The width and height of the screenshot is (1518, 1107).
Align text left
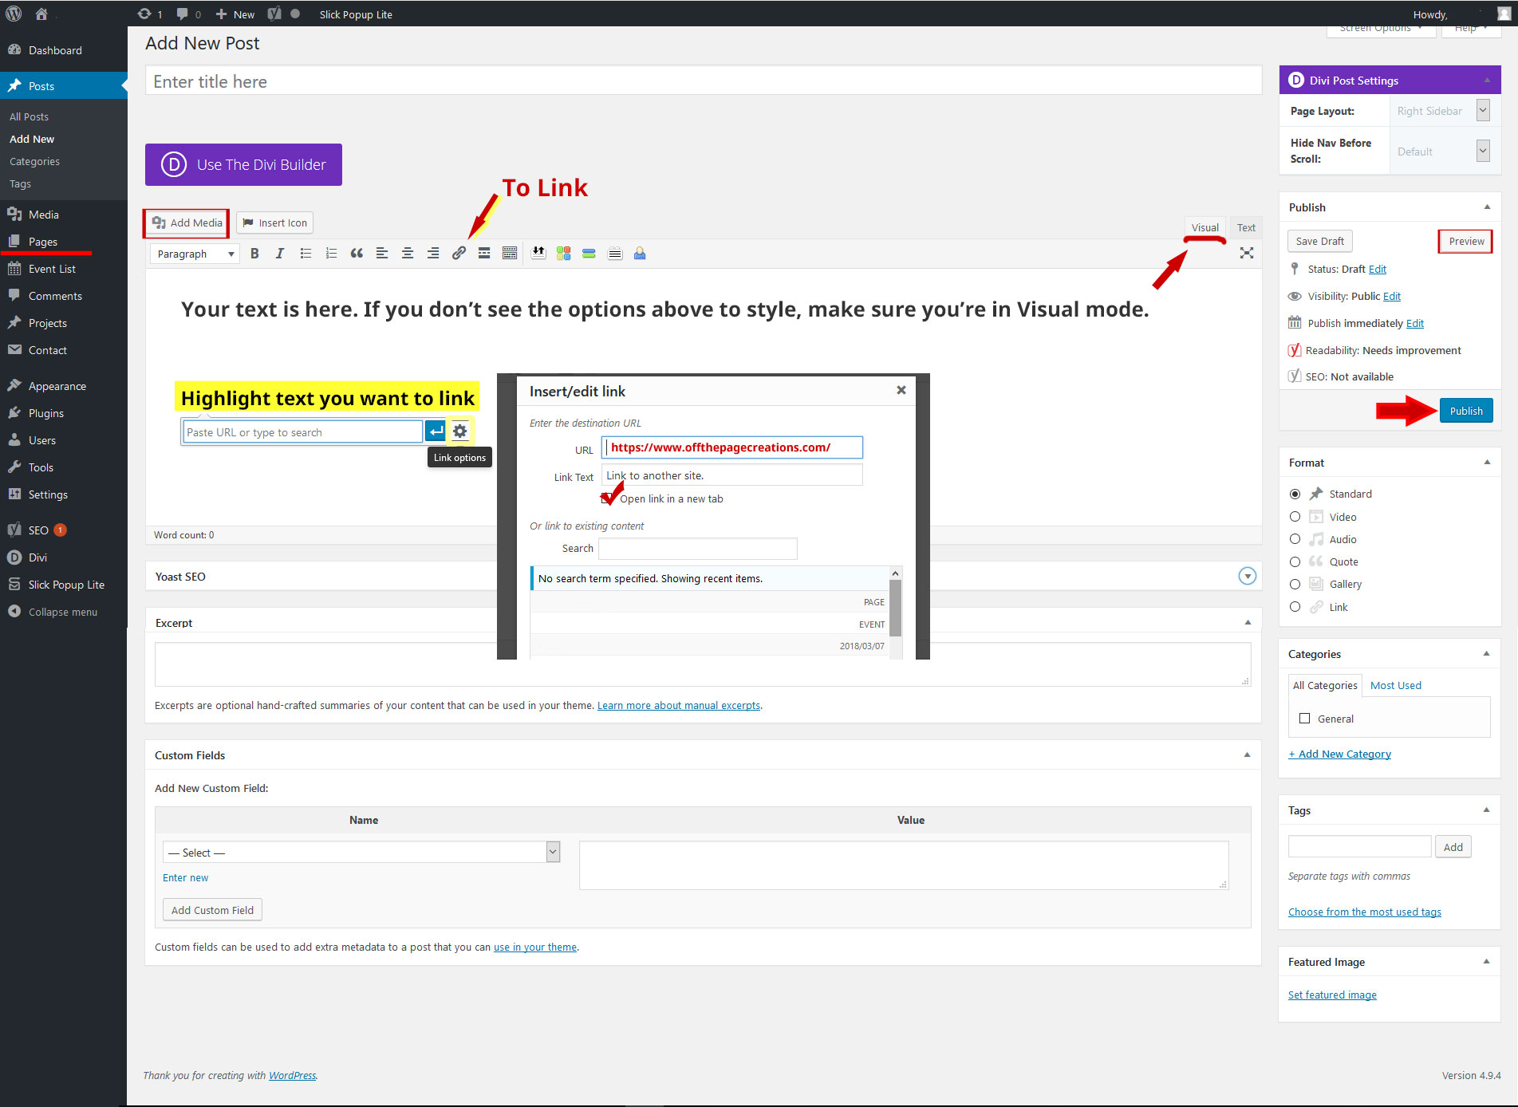point(382,254)
